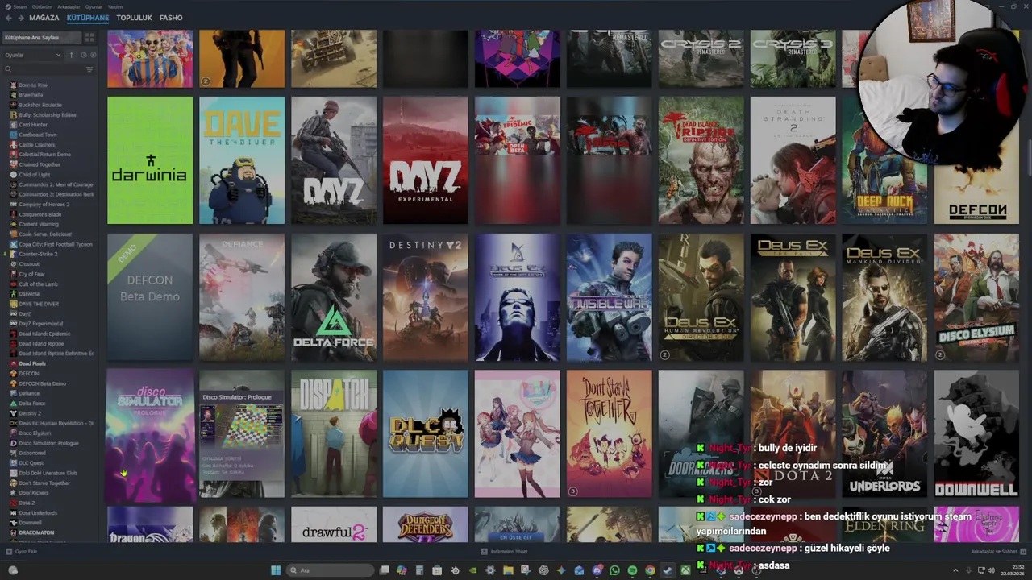Open the Dungeon Defenders cover
The image size is (1032, 580).
[426, 524]
